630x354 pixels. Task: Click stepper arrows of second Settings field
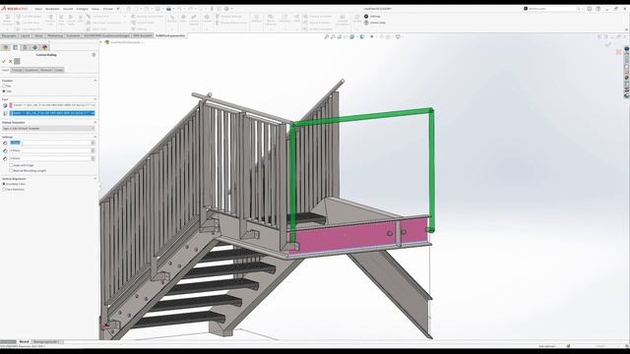pos(94,150)
